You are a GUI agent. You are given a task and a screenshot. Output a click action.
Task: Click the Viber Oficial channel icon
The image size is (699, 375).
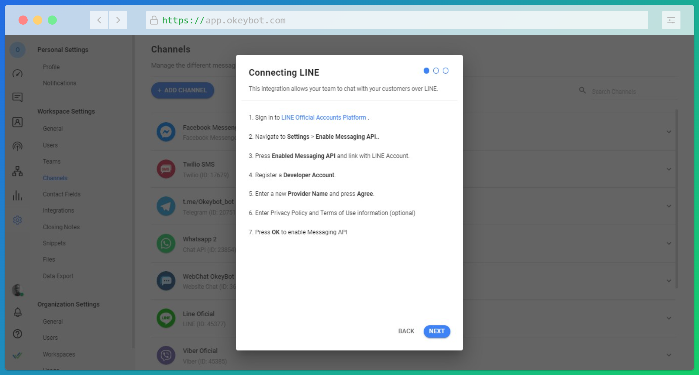pyautogui.click(x=166, y=355)
